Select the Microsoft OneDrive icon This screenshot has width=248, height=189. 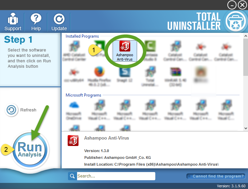click(x=74, y=110)
